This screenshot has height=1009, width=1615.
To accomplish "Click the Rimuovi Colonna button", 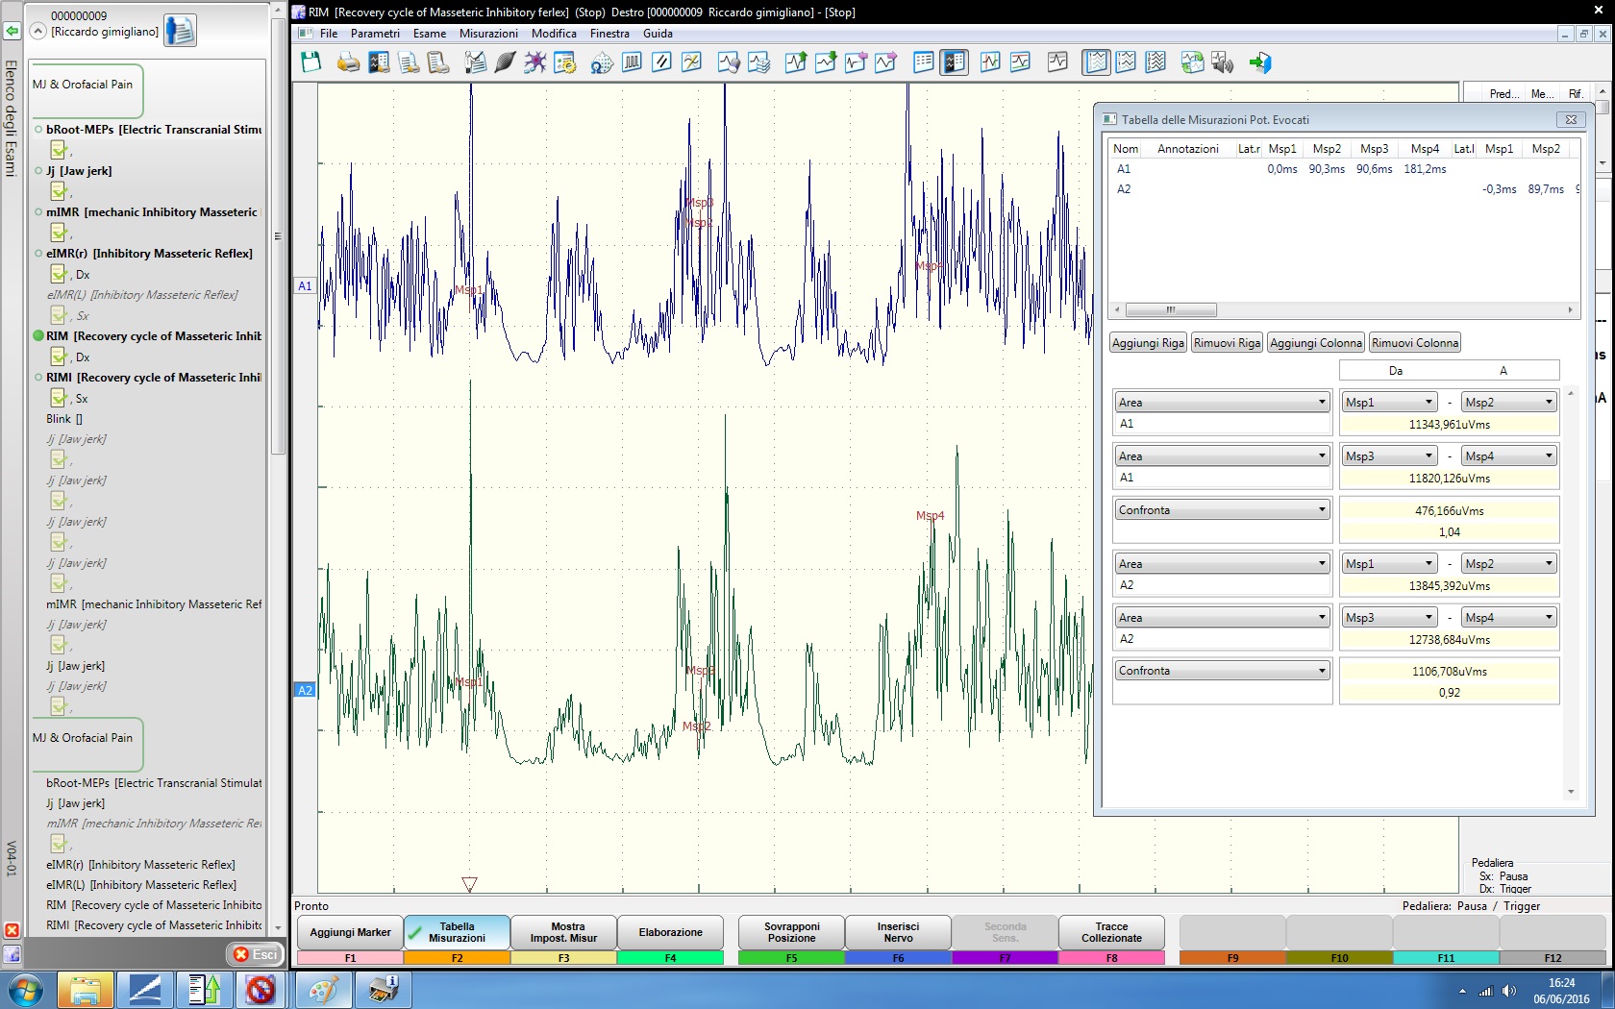I will tap(1414, 343).
